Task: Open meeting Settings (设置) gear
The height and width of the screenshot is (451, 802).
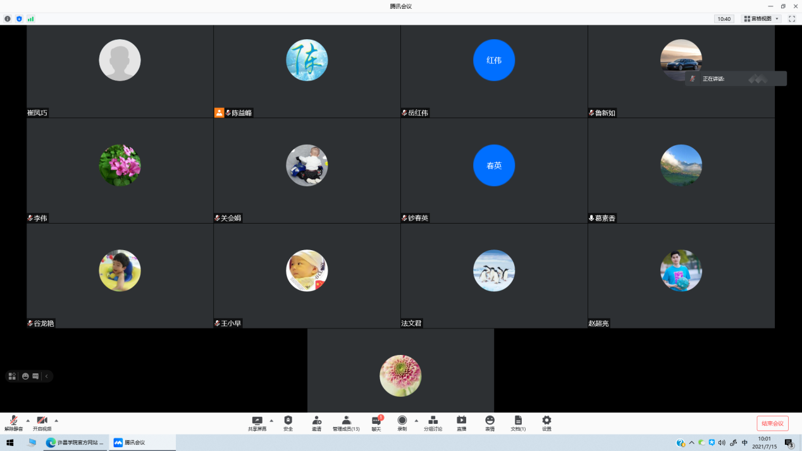Action: pos(546,423)
